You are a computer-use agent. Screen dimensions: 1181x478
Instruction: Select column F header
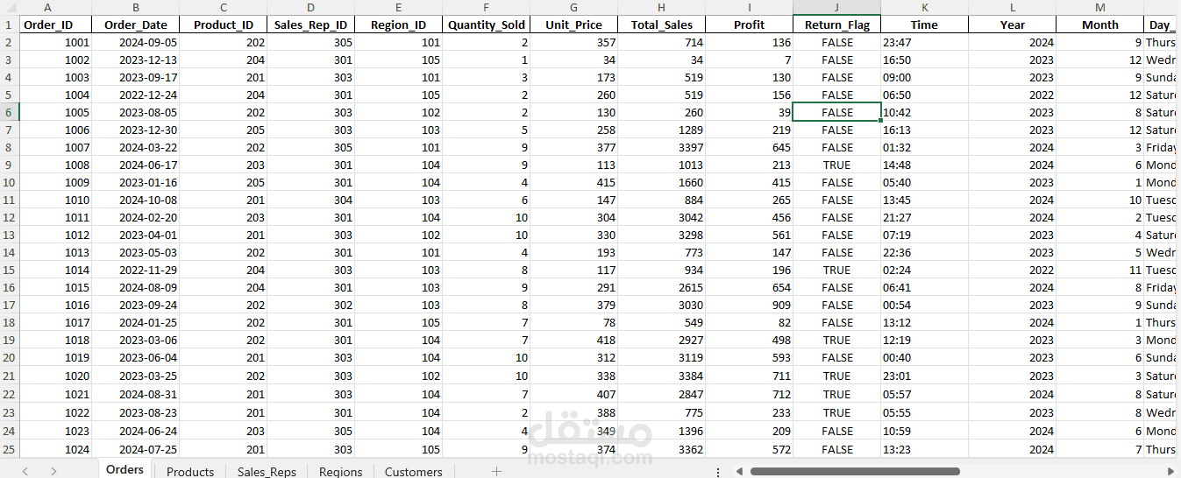[487, 7]
